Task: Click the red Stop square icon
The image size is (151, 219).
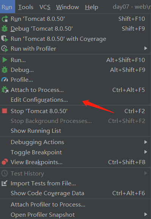Action: (x=5, y=111)
